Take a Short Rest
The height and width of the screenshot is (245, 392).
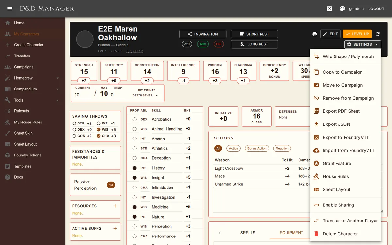tap(254, 34)
